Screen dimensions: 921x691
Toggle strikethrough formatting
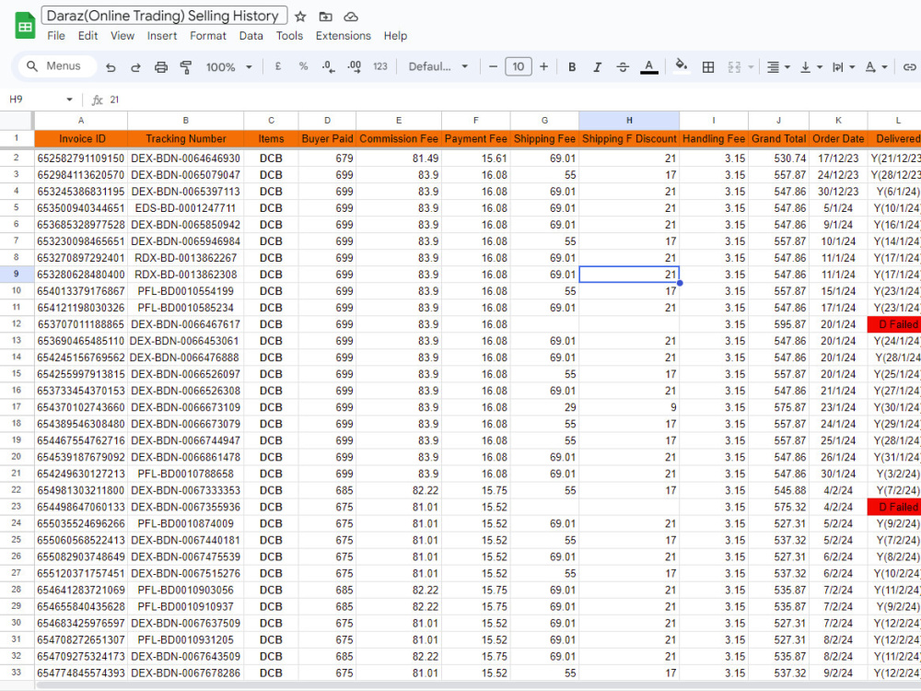[623, 67]
